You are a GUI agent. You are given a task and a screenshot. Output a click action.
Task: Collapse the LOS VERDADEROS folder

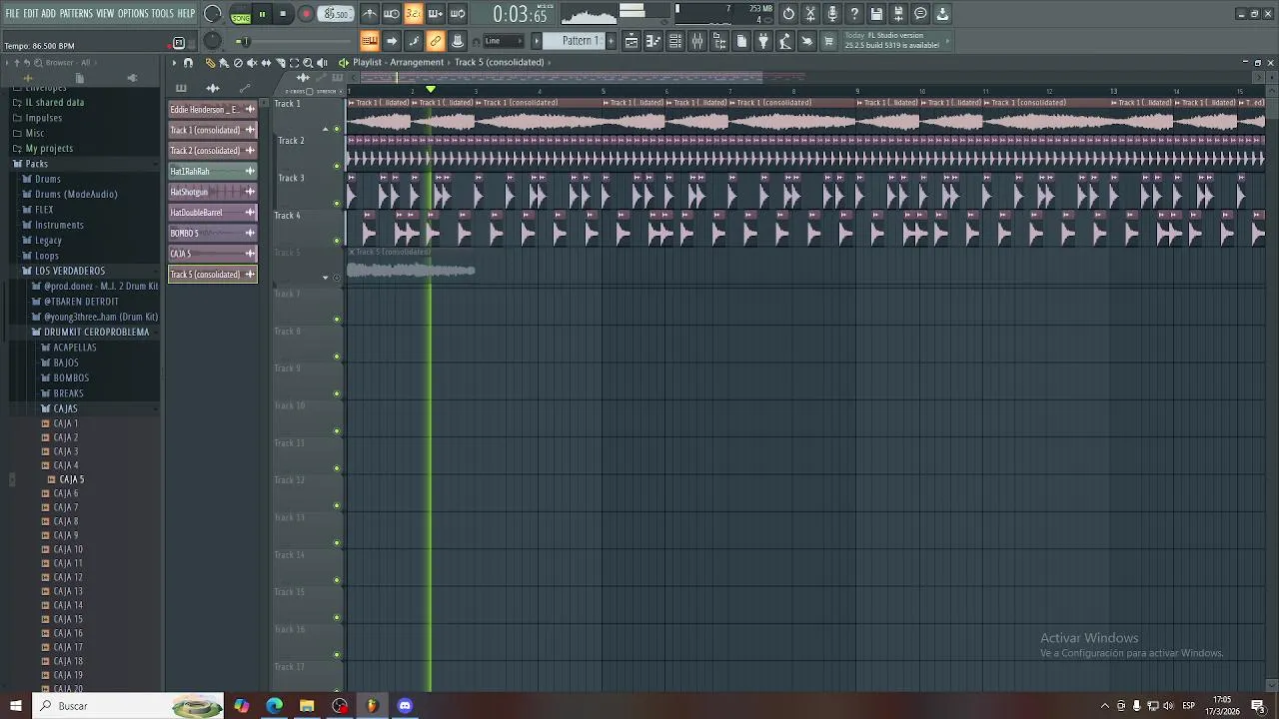(x=69, y=271)
